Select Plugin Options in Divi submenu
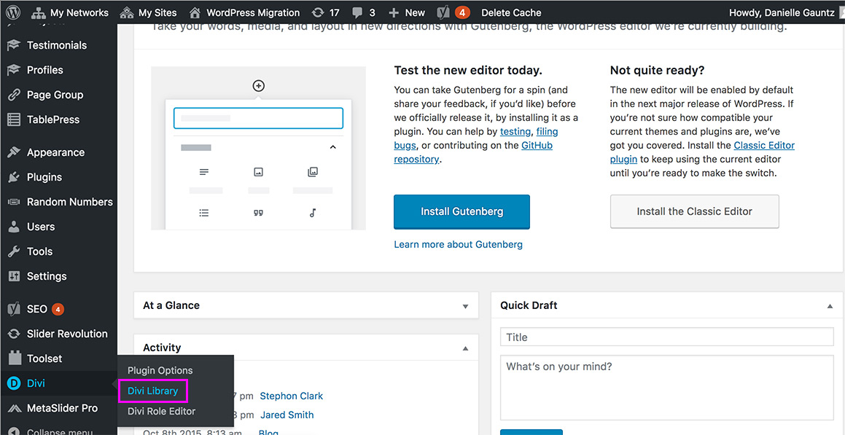Screen dimensions: 845x435 click(x=160, y=370)
